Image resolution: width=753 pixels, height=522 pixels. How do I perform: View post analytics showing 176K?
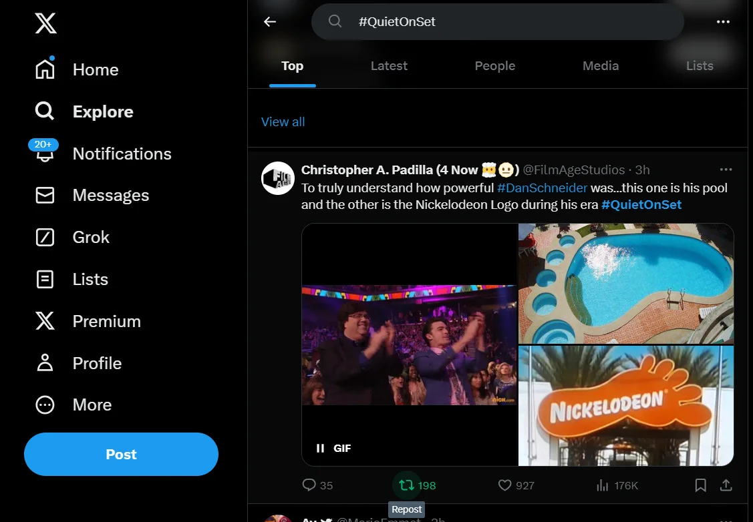pyautogui.click(x=617, y=485)
